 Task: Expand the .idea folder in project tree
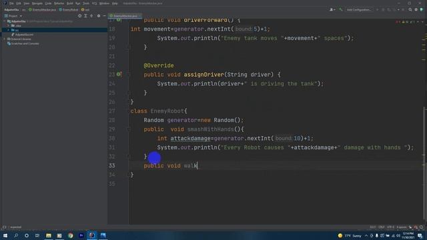[x=9, y=25]
